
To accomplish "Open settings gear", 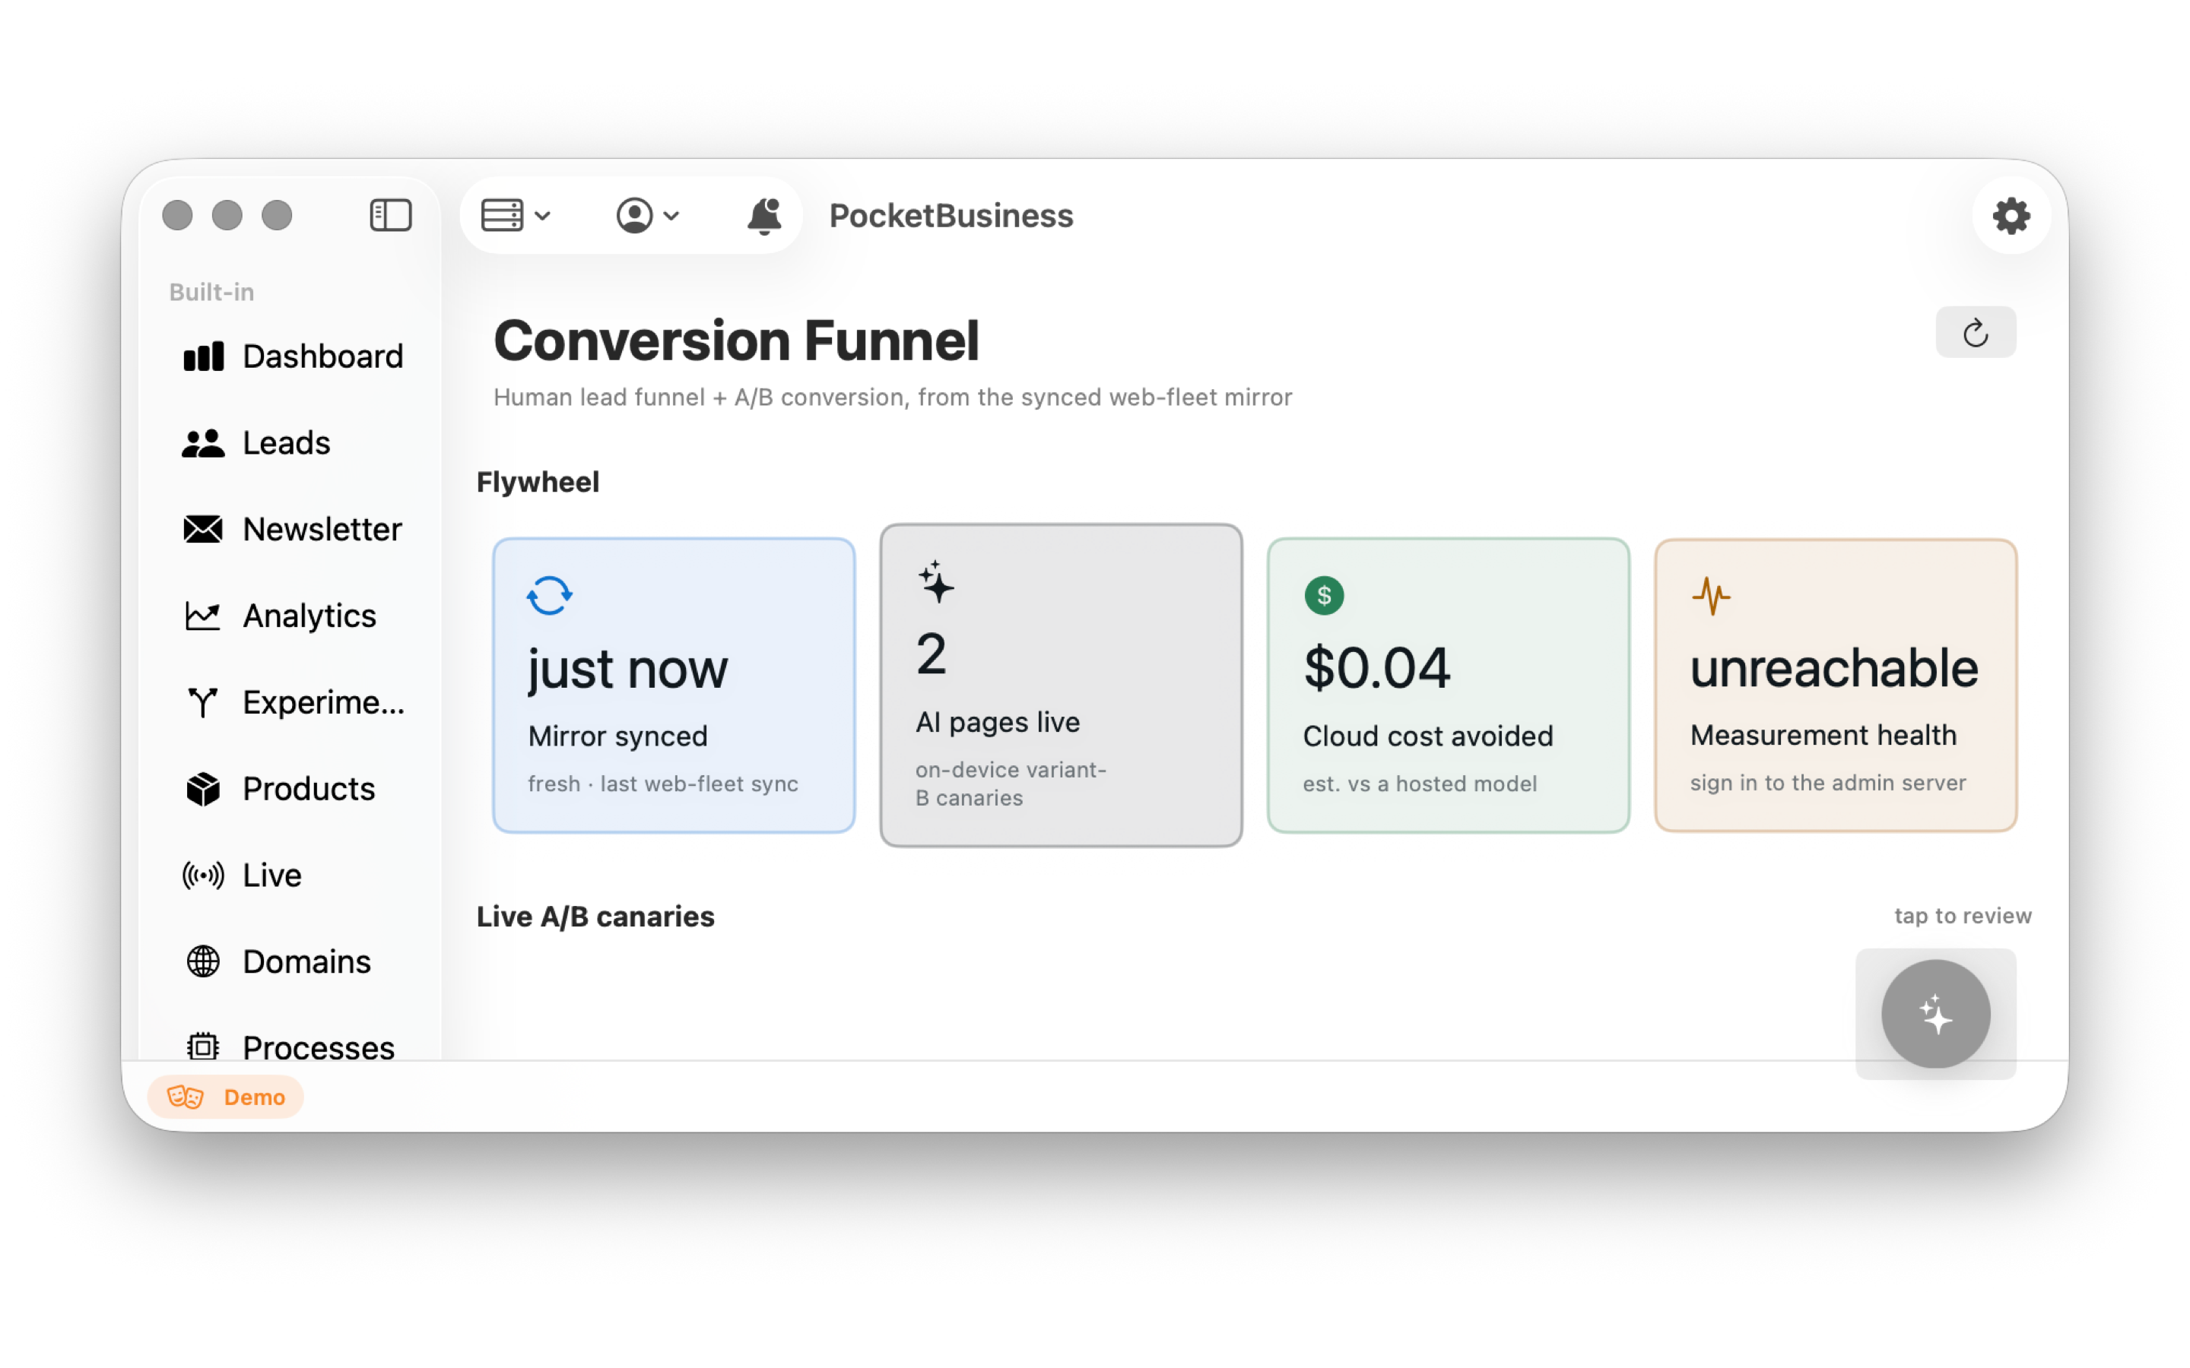I will pos(2010,215).
